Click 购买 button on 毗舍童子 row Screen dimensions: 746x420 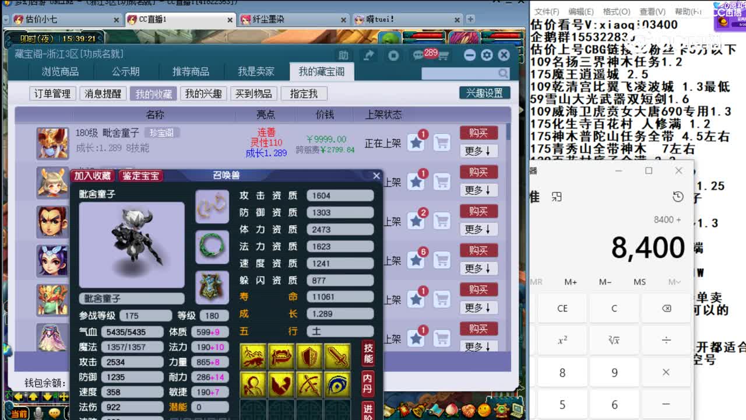tap(478, 133)
